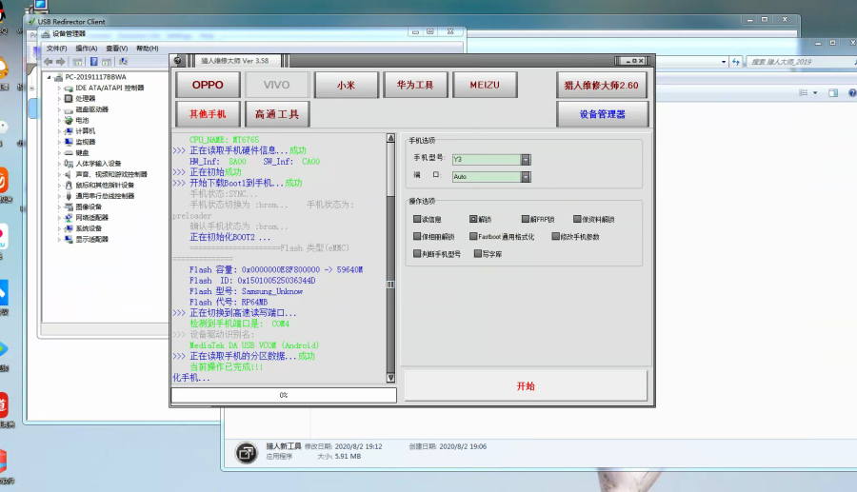Click the repair tool title bar logo icon
The image size is (857, 492).
(178, 61)
